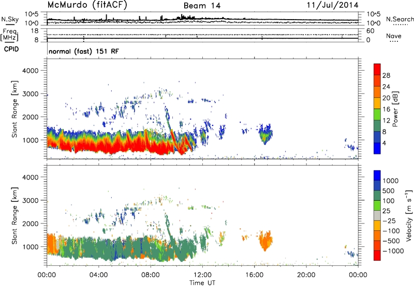Pick the light green 12-16 dB colorbar segment
This screenshot has width=414, height=286.
tap(377, 115)
